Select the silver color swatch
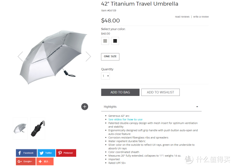This screenshot has width=232, height=166. click(105, 41)
